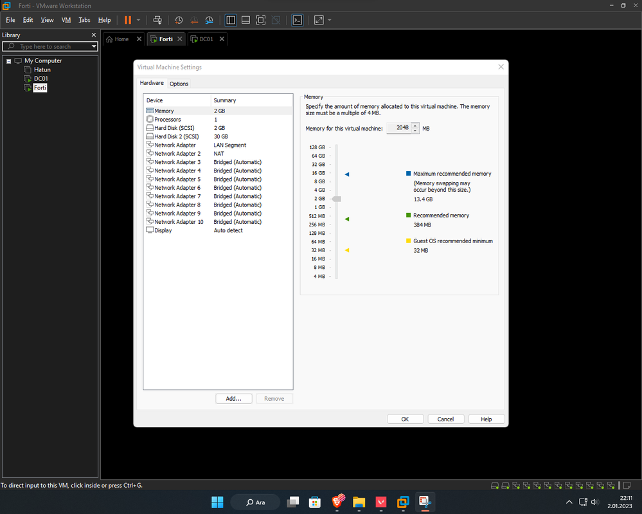The height and width of the screenshot is (514, 642).
Task: Open the power options dropdown arrow
Action: [138, 20]
